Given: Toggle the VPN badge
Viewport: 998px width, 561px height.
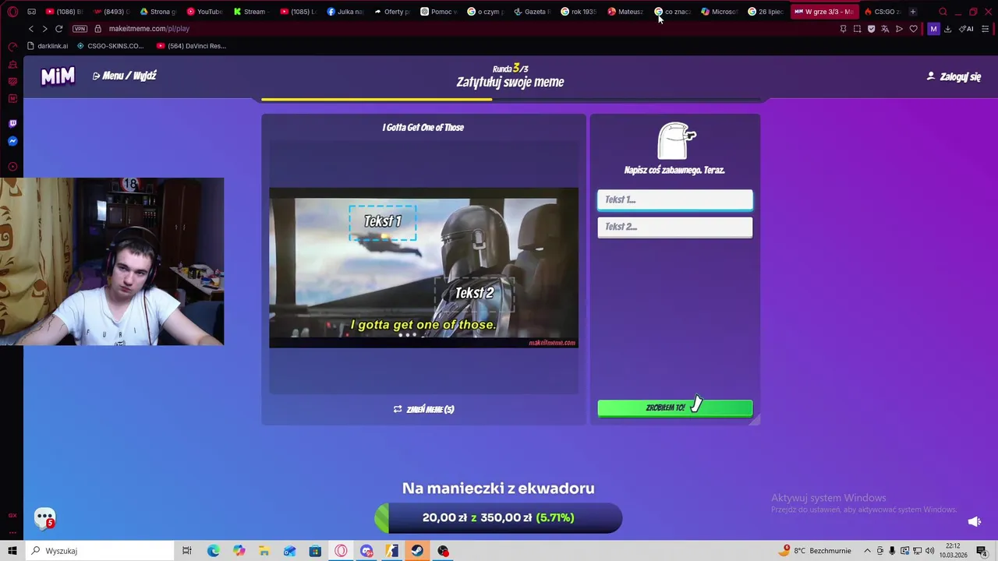Looking at the screenshot, I should [80, 29].
